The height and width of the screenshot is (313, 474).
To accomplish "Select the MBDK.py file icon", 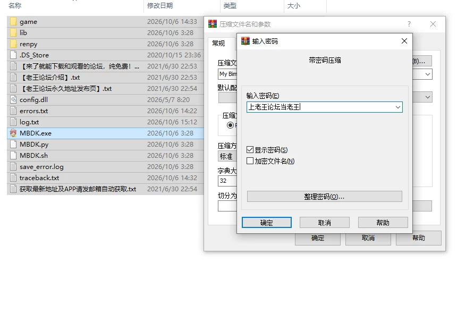I will [x=13, y=144].
